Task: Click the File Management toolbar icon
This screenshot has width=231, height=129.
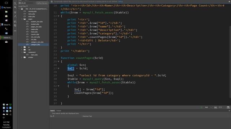Action: pos(15,7)
